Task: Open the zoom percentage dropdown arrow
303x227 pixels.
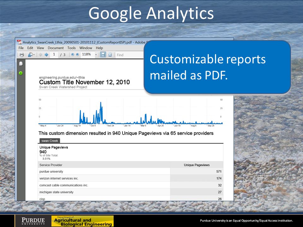Action: (96, 55)
